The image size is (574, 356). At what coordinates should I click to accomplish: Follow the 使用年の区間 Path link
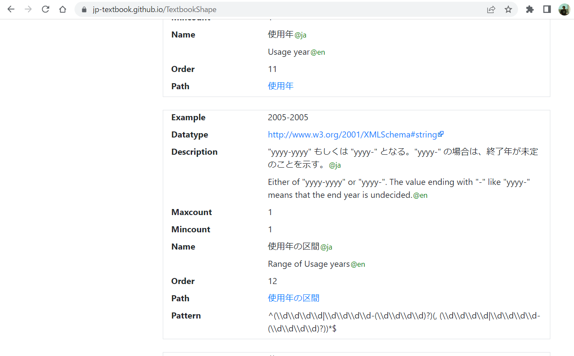point(293,298)
